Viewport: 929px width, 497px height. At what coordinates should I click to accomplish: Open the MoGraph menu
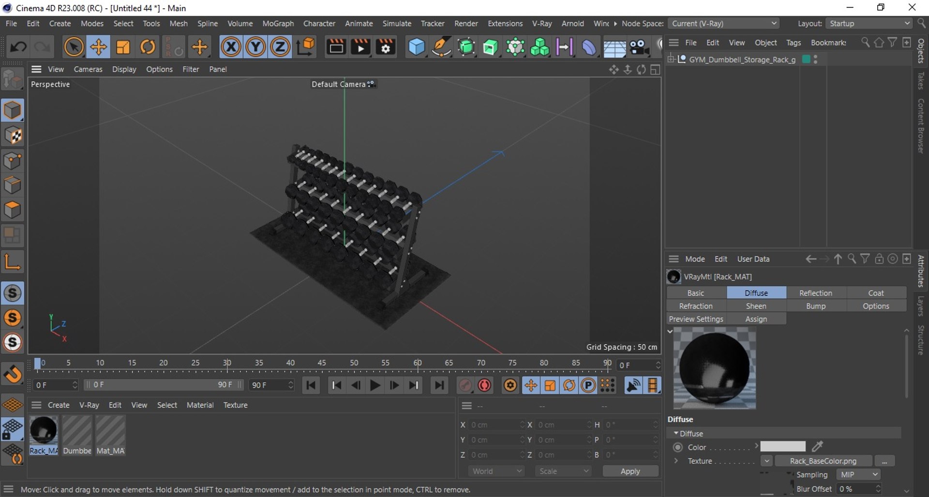coord(278,23)
